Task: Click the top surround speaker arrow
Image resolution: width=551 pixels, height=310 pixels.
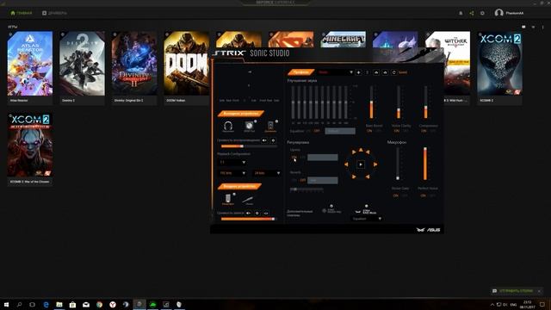Action: point(361,150)
